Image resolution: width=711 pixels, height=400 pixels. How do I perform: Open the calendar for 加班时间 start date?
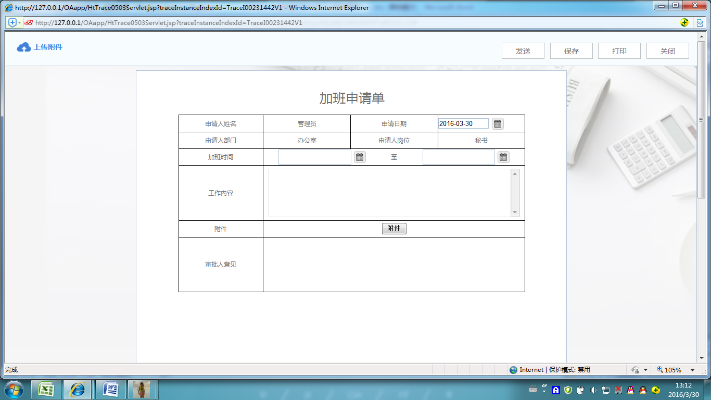coord(359,157)
